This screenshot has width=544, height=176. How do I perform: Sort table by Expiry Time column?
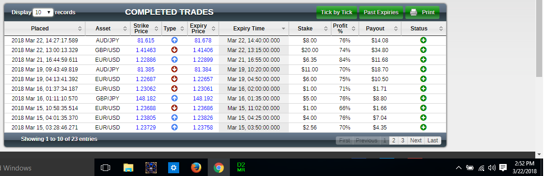(x=254, y=29)
